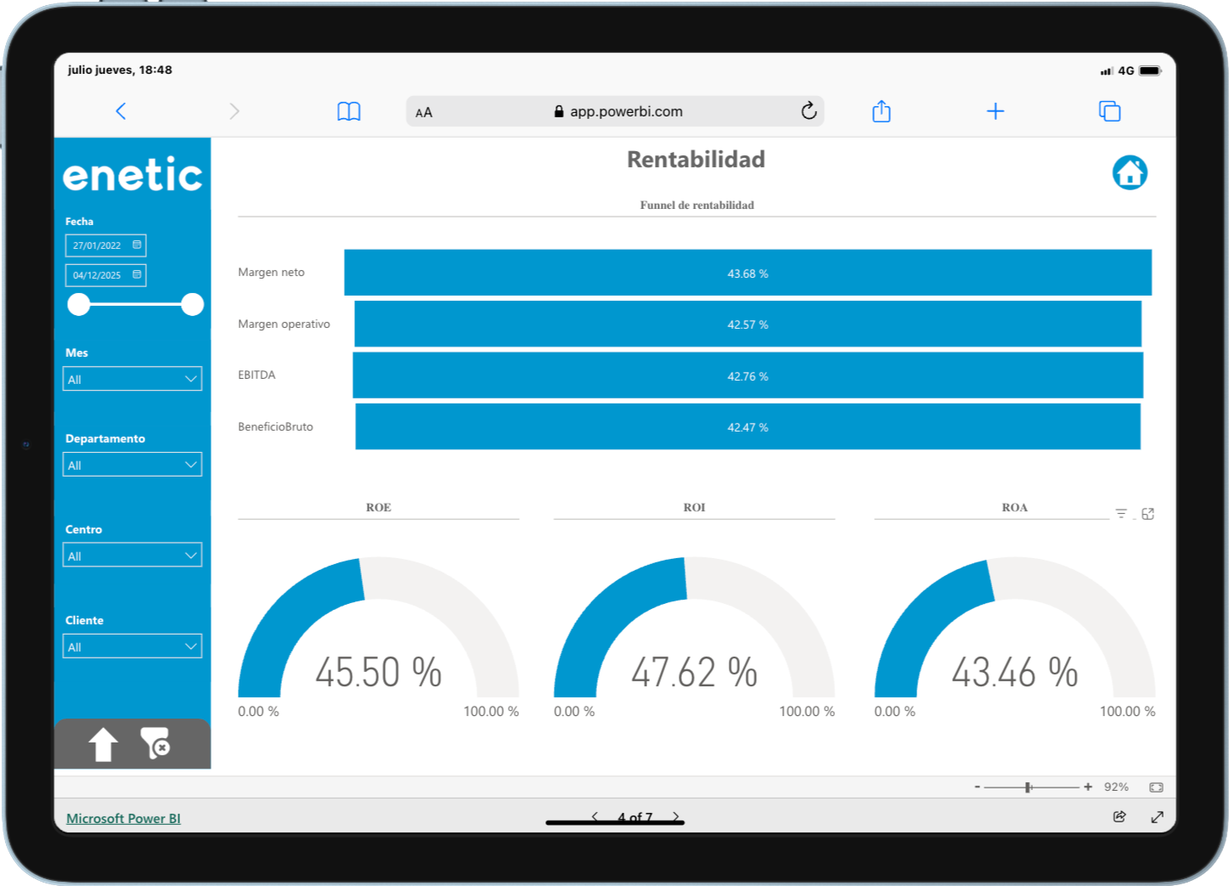Add a new tab with plus icon
Screen dimensions: 1229x886
click(x=995, y=111)
